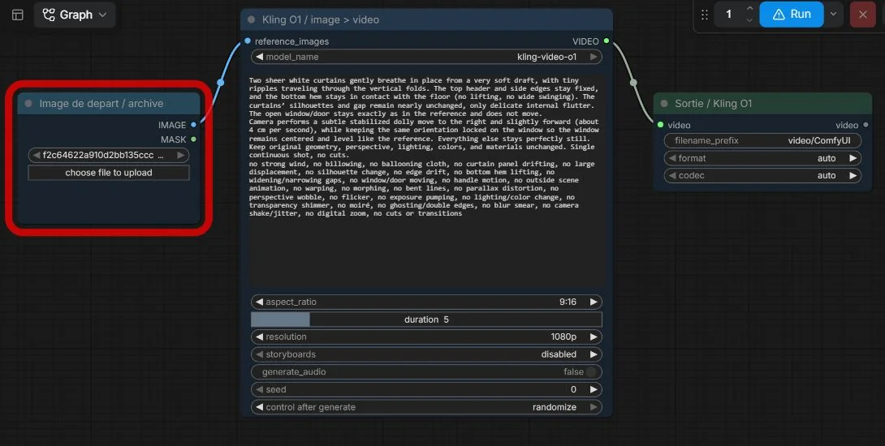Open control after generate randomize combo
This screenshot has width=885, height=446.
click(x=426, y=407)
